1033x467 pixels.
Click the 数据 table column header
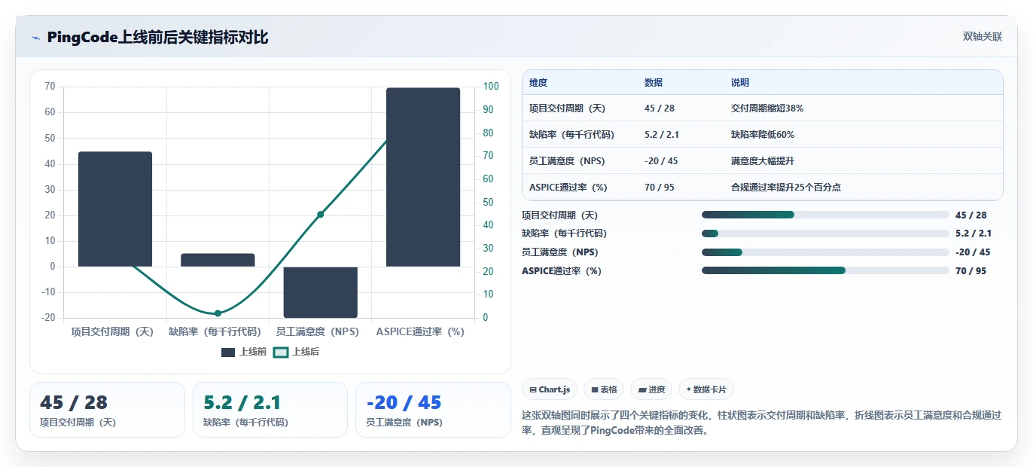tap(654, 83)
